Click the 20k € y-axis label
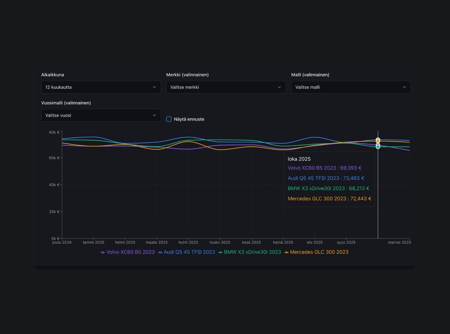Viewport: 450px width, 334px height. [54, 212]
